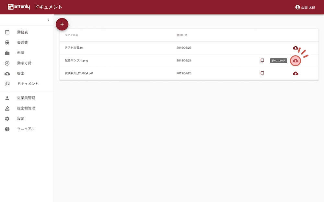Open the 勤務表 menu item
The image size is (324, 202).
pos(22,32)
